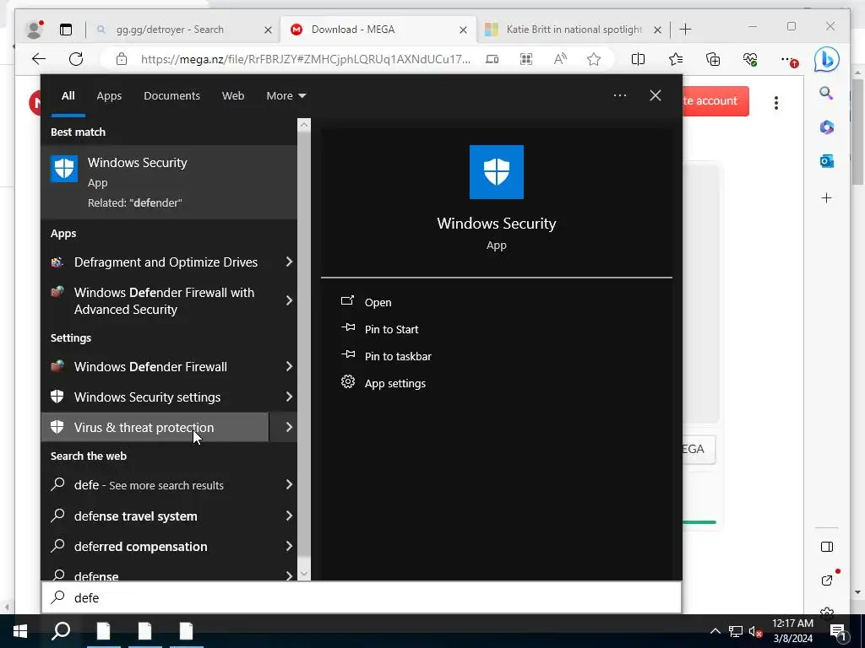Click taskbar search magnifier
The image size is (865, 648).
(61, 631)
